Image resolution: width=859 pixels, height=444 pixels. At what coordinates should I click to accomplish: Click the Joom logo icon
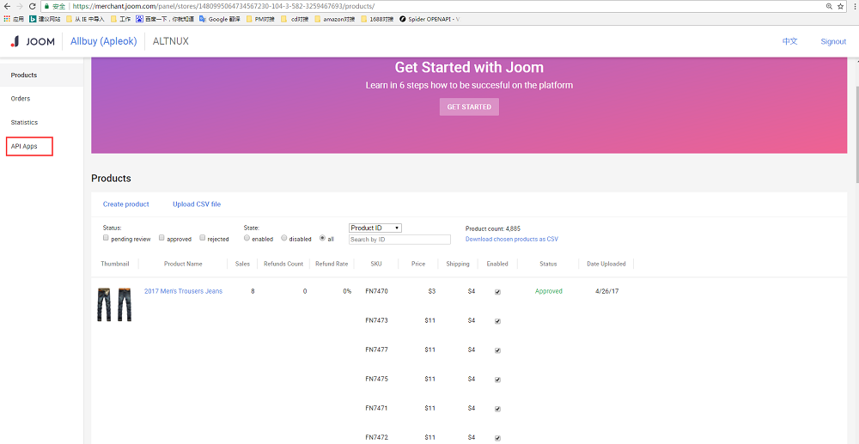(x=15, y=41)
